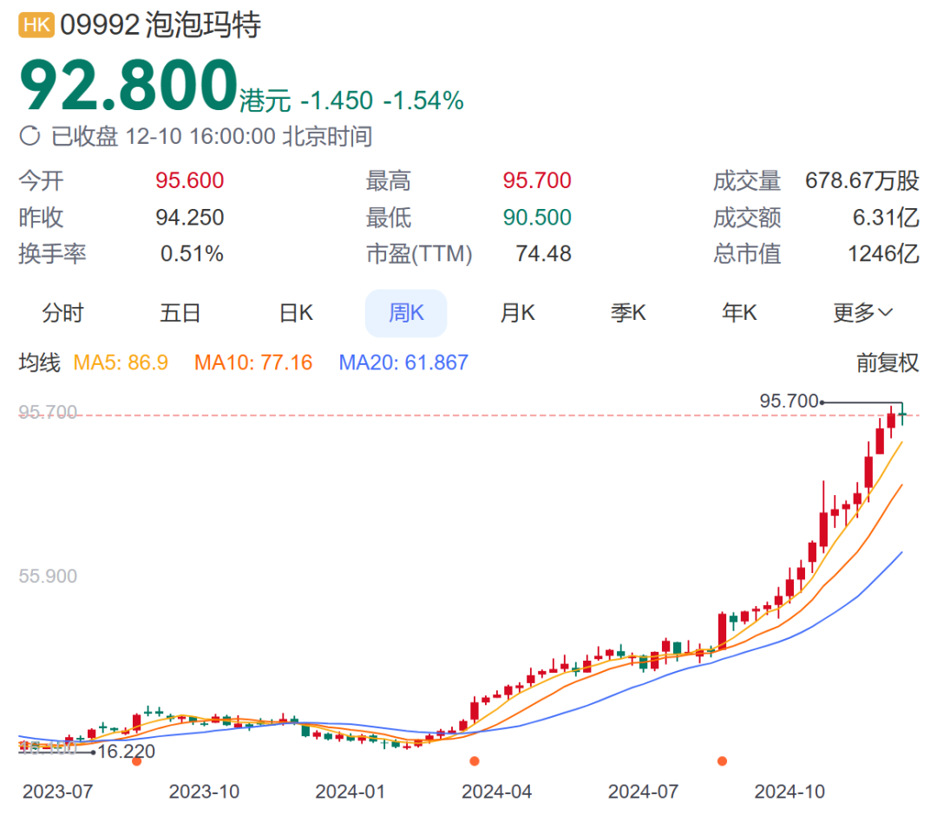Click the orange event dot near 2024-04
The width and height of the screenshot is (937, 815).
tap(475, 761)
